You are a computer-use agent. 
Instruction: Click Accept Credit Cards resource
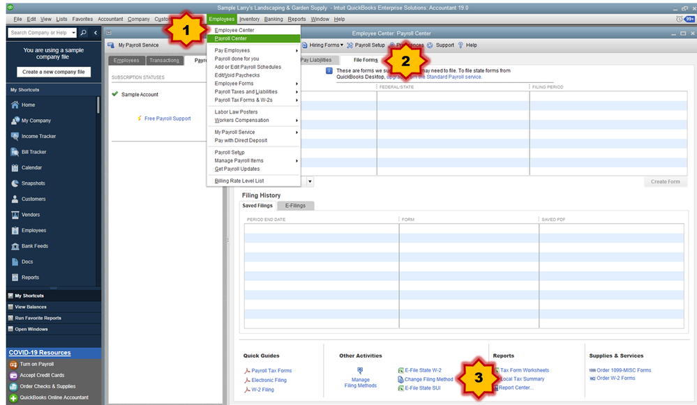tap(42, 375)
